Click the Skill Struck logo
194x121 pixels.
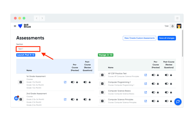click(24, 26)
